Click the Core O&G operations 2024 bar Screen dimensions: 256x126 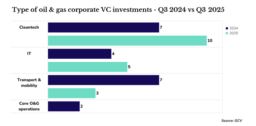64,106
